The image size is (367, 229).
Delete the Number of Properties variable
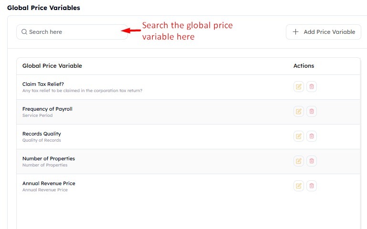click(312, 161)
